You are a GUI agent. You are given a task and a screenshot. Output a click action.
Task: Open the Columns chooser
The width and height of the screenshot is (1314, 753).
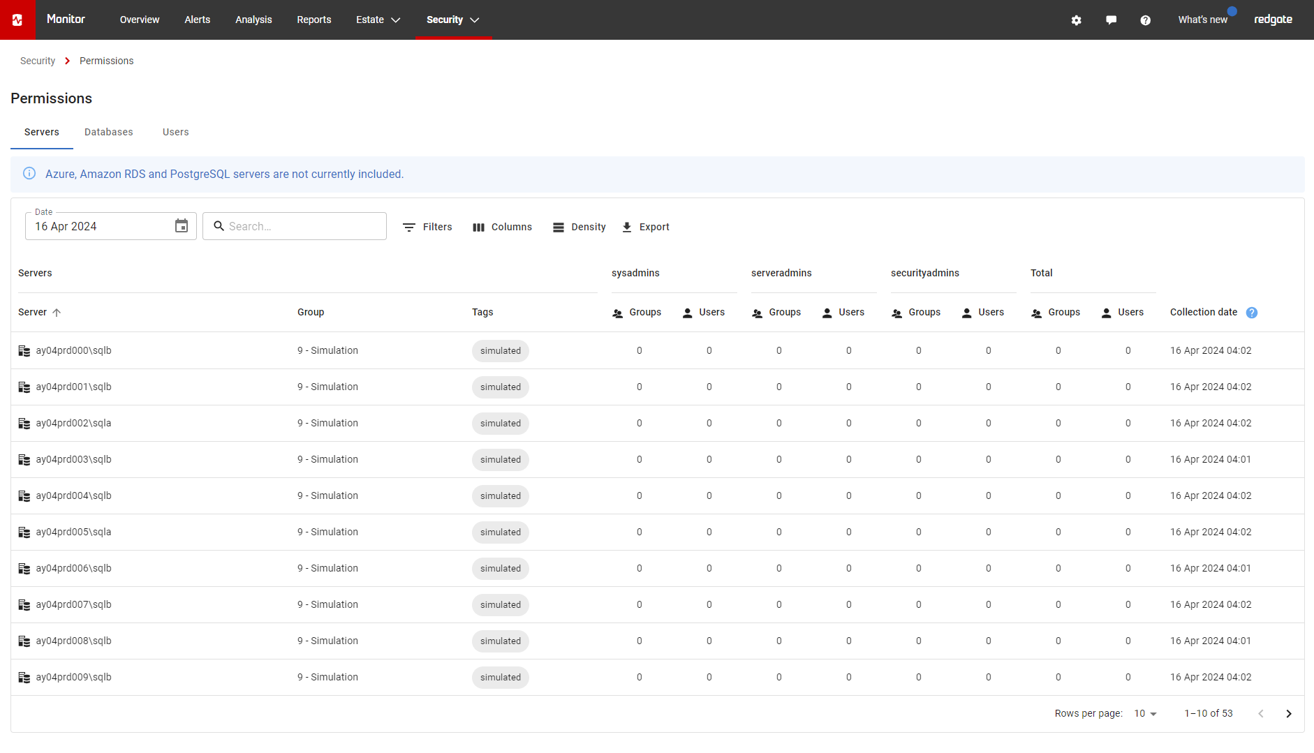tap(502, 227)
